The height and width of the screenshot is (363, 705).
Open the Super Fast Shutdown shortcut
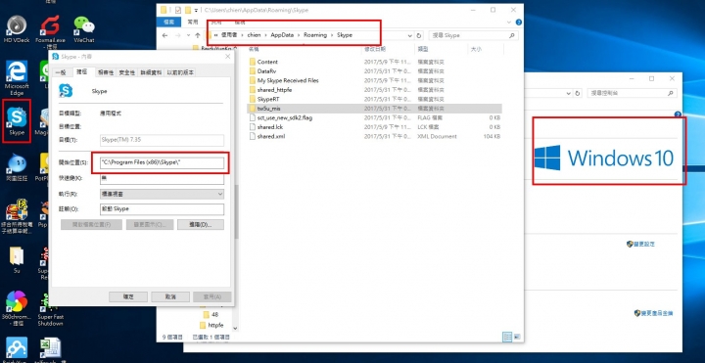coord(50,310)
